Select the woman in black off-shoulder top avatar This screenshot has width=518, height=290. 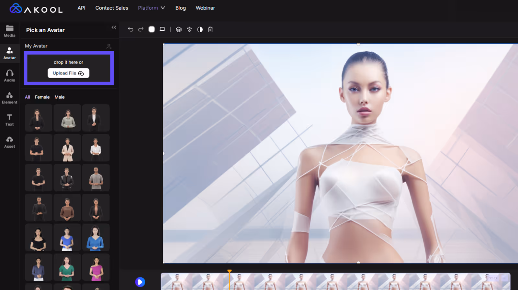38,237
